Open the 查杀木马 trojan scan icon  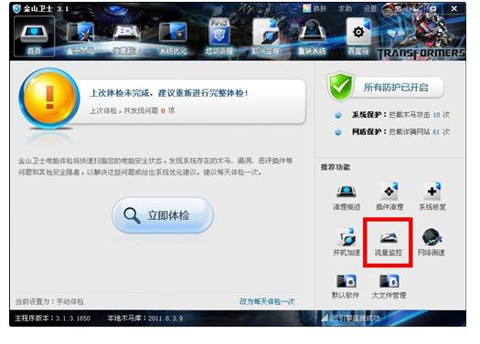(x=80, y=37)
